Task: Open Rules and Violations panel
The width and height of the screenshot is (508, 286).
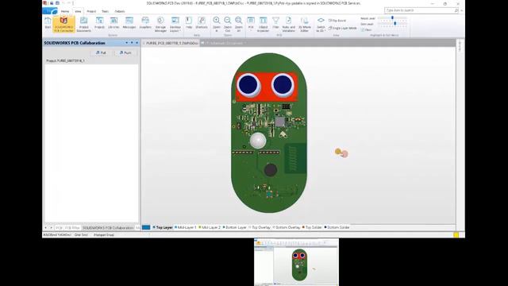Action: click(289, 25)
